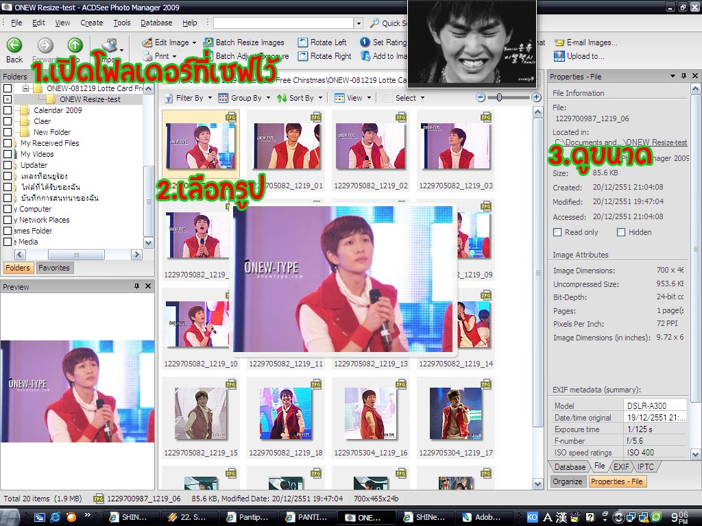
Task: Open the Edit menu
Action: [38, 23]
